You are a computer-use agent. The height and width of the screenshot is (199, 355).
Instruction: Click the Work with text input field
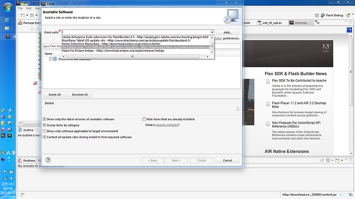pos(136,32)
